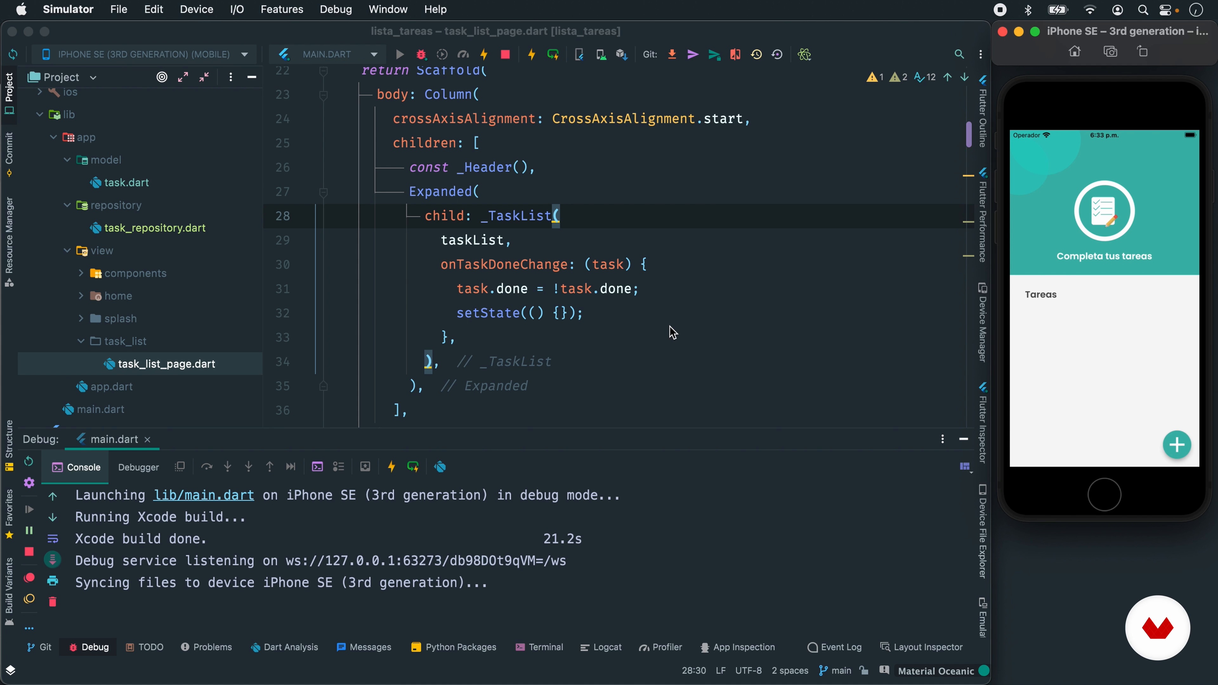
Task: Click the red Debug bug icon in toolbar
Action: pos(421,54)
